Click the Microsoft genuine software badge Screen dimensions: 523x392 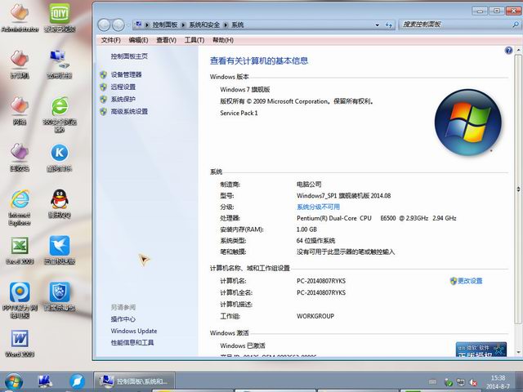[x=481, y=350]
